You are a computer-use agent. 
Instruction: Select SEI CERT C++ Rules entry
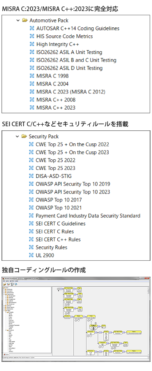[58, 239]
